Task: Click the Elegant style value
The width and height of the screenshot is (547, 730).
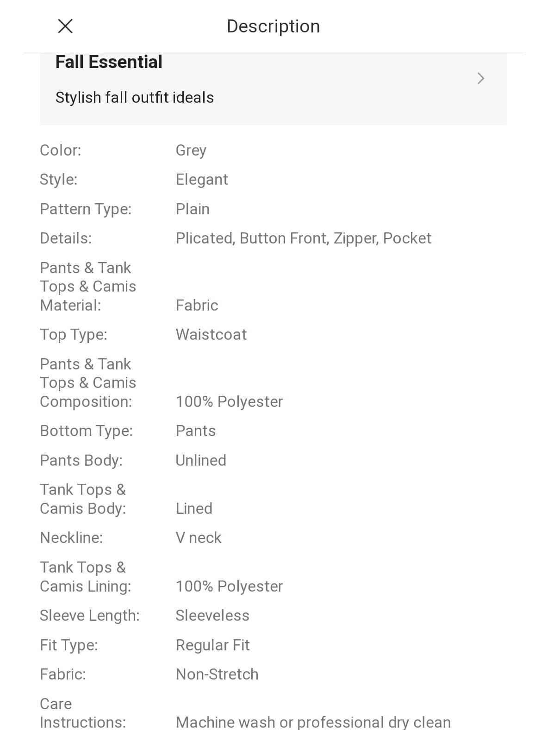Action: pos(202,180)
